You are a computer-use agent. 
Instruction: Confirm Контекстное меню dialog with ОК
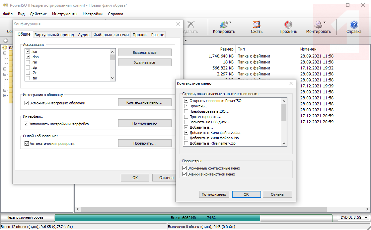tap(246, 194)
